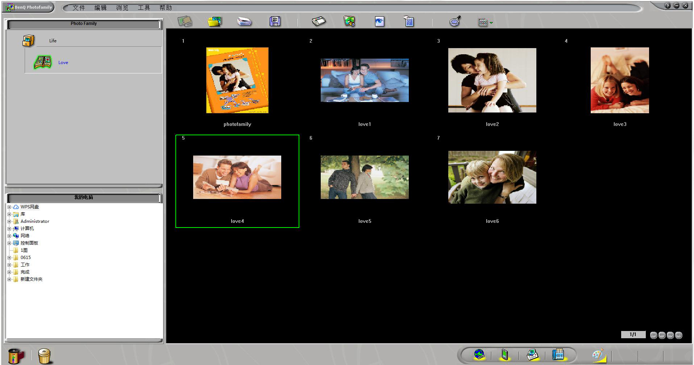
Task: Select the love3 thumbnail image
Action: click(x=620, y=80)
